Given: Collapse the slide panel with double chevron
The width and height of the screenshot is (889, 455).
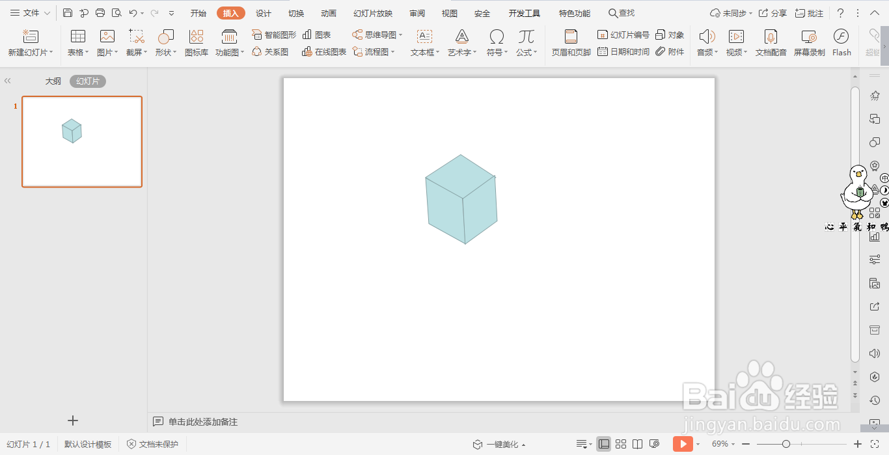Looking at the screenshot, I should (x=8, y=81).
